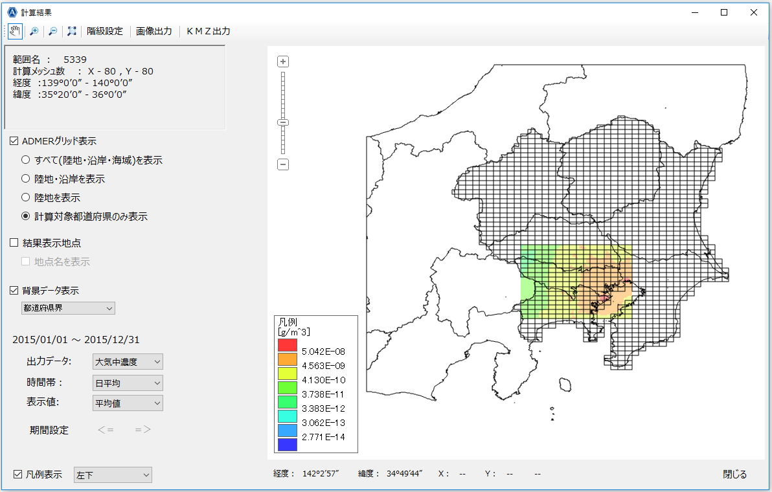Open 出力データ dropdown showing 大気中濃度
The width and height of the screenshot is (772, 492).
(128, 362)
